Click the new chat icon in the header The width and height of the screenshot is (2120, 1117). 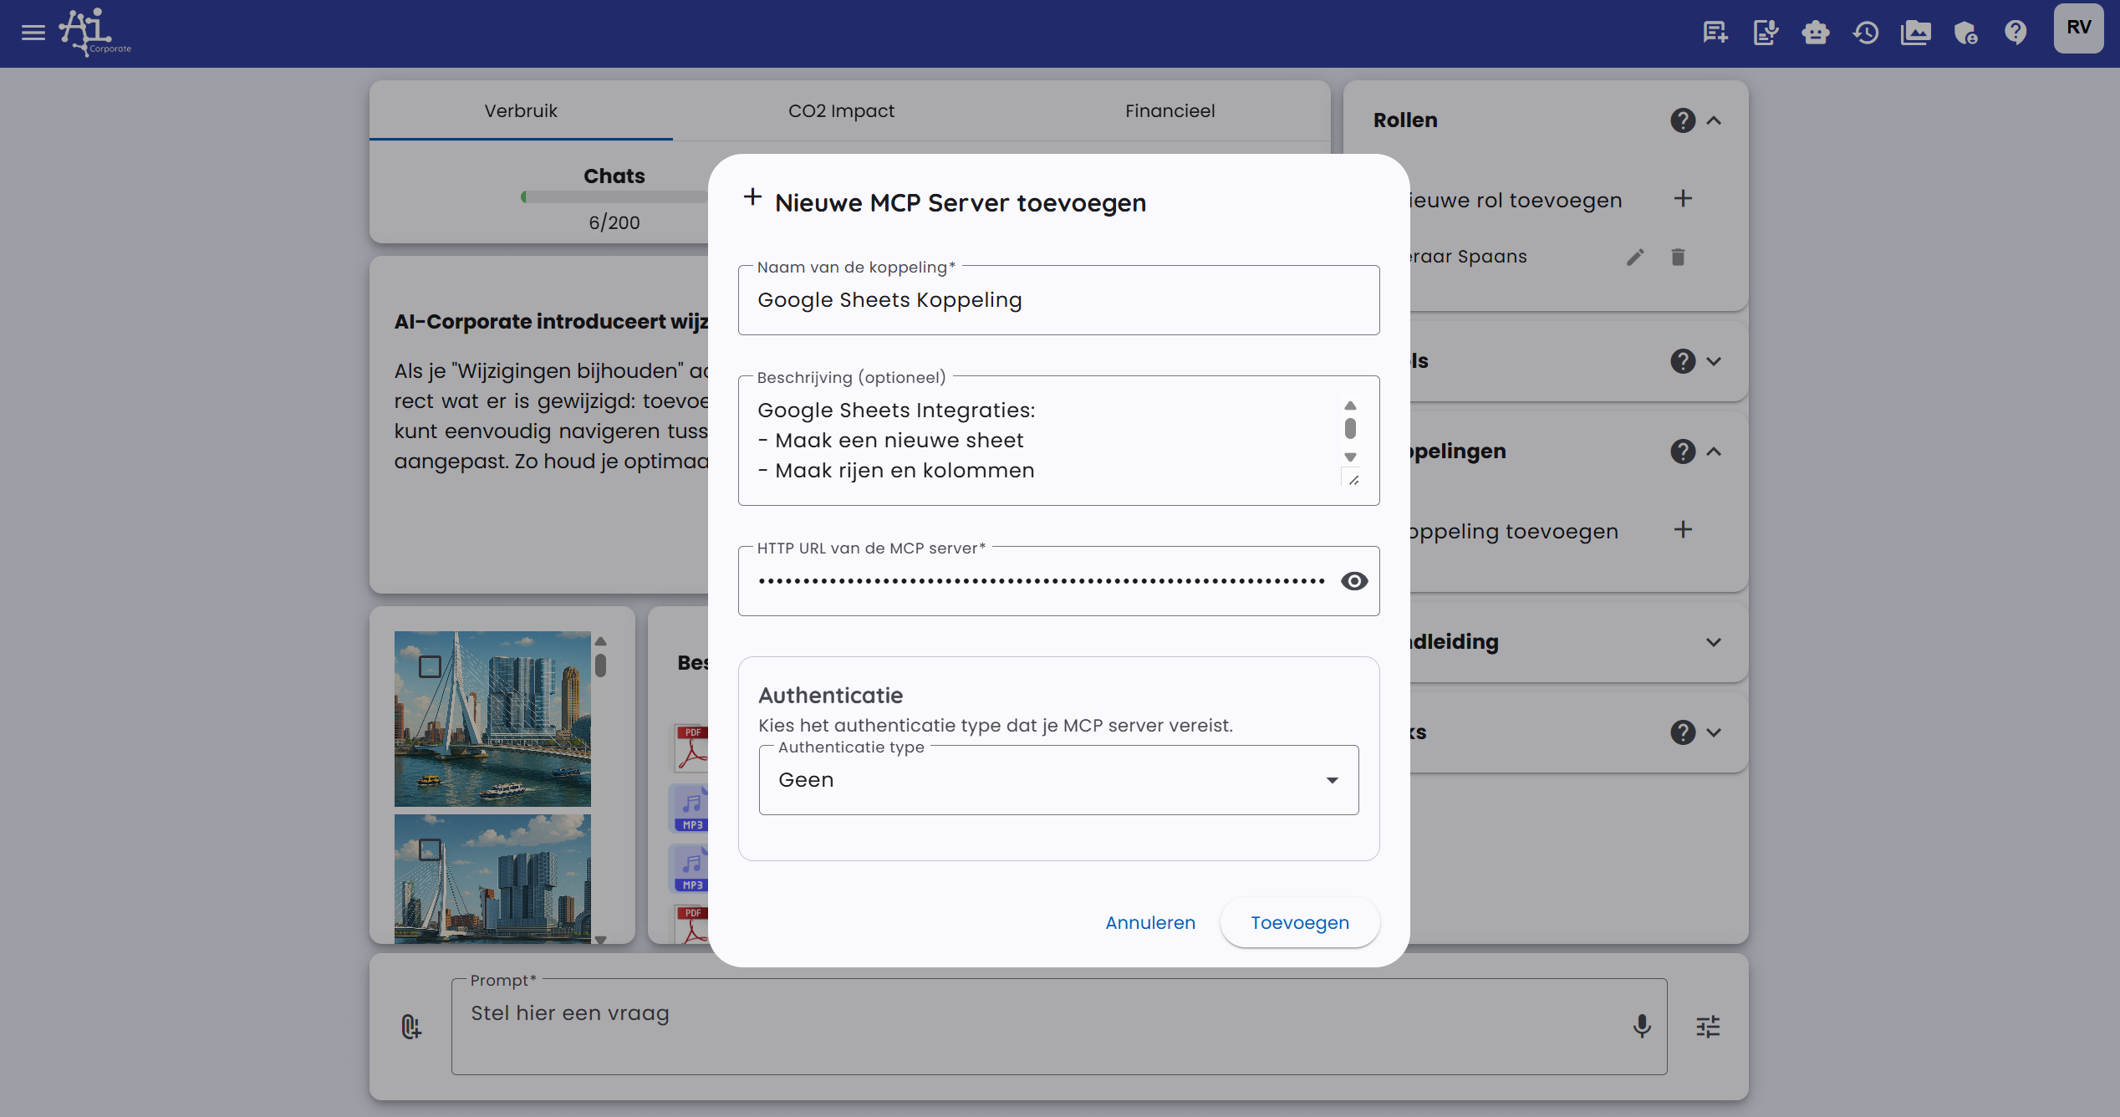click(1715, 33)
